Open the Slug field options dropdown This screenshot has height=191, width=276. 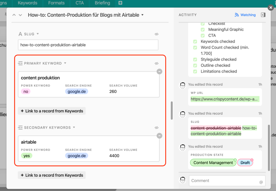click(x=38, y=34)
